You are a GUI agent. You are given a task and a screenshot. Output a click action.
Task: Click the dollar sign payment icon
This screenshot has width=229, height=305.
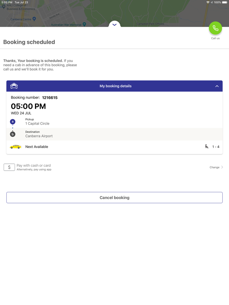pos(9,167)
